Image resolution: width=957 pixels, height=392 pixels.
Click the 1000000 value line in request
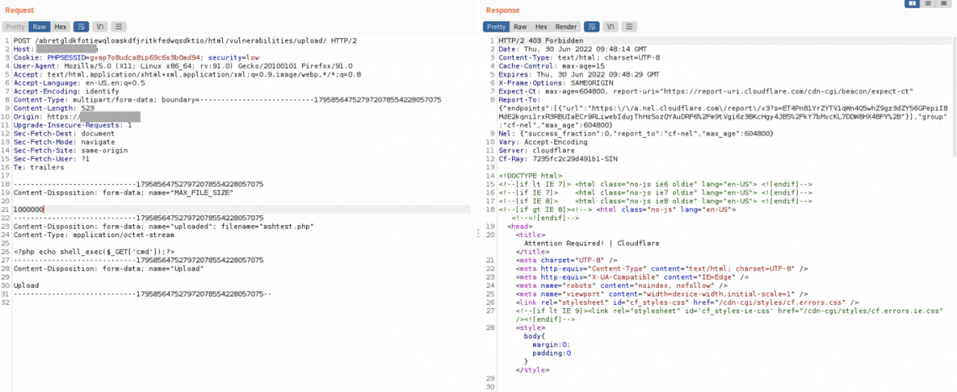pos(28,209)
